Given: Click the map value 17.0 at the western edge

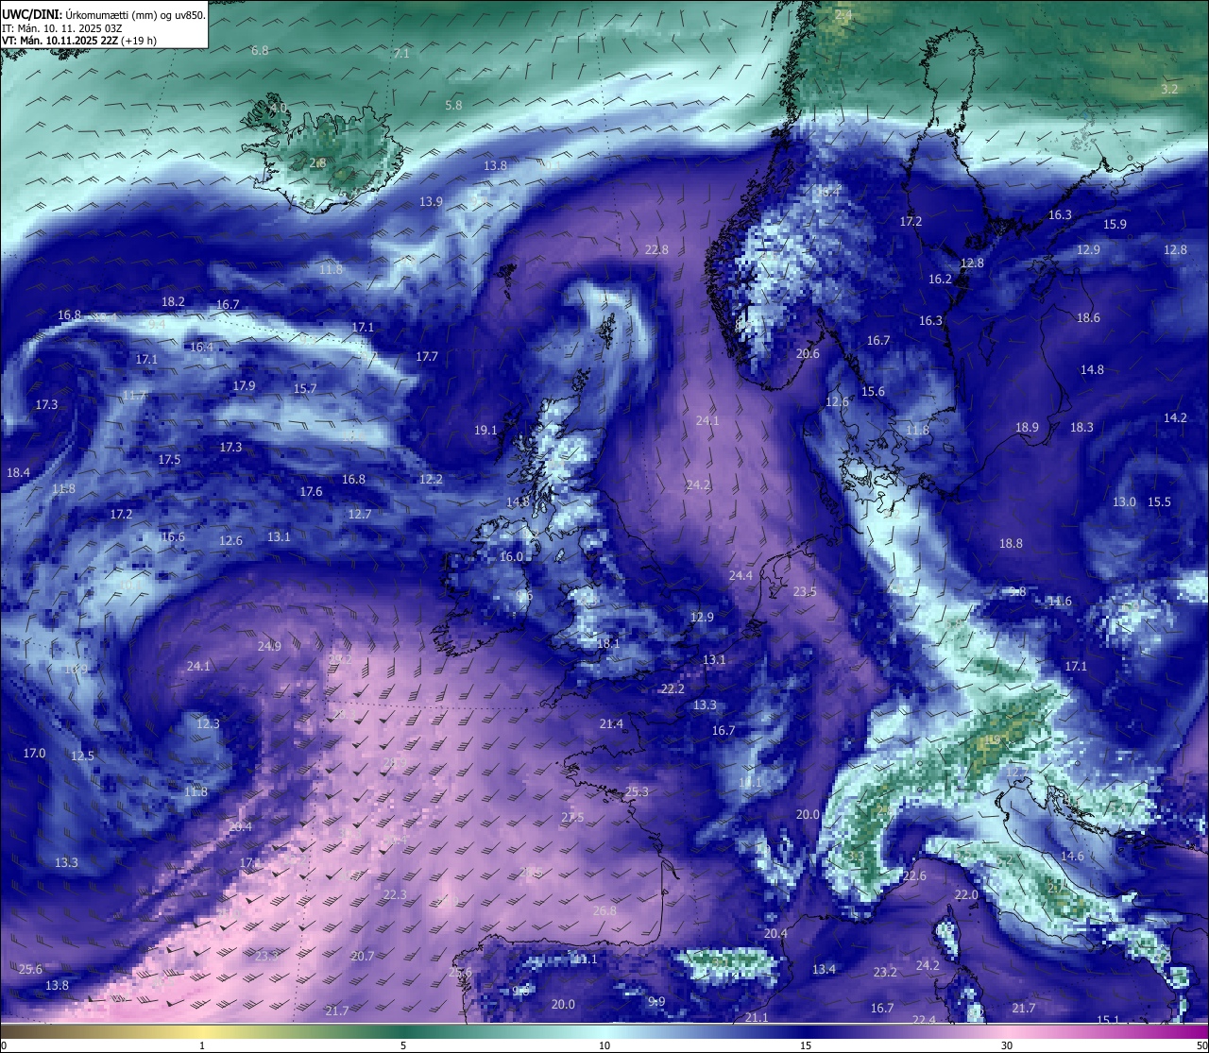Looking at the screenshot, I should coord(34,754).
